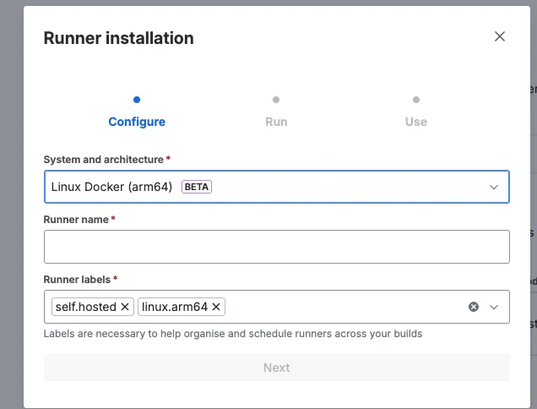Click the Run step dot indicator
537x409 pixels.
[x=276, y=100]
